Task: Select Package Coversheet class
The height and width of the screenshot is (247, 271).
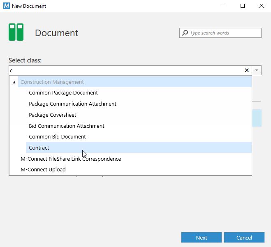Action: pos(139,115)
